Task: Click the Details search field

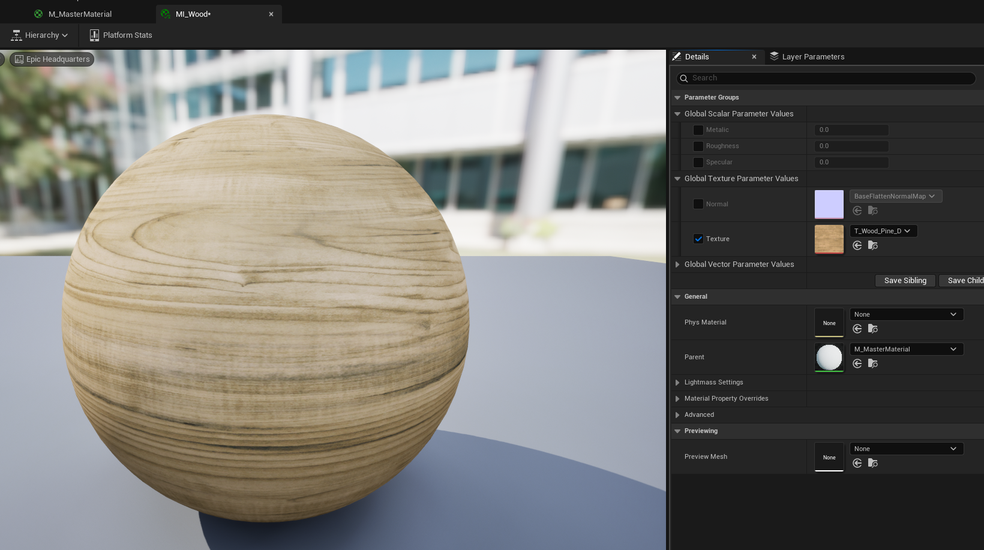Action: tap(826, 78)
